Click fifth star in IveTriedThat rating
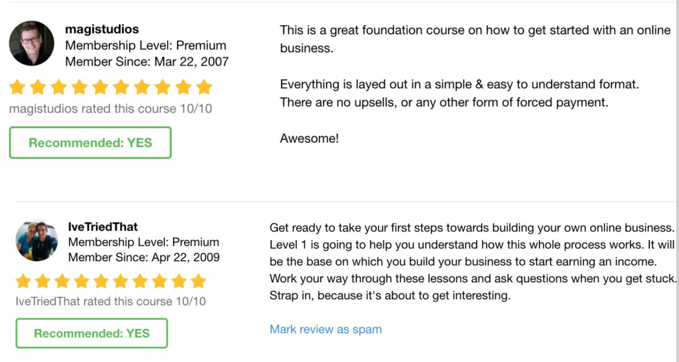The width and height of the screenshot is (679, 362). point(101,281)
